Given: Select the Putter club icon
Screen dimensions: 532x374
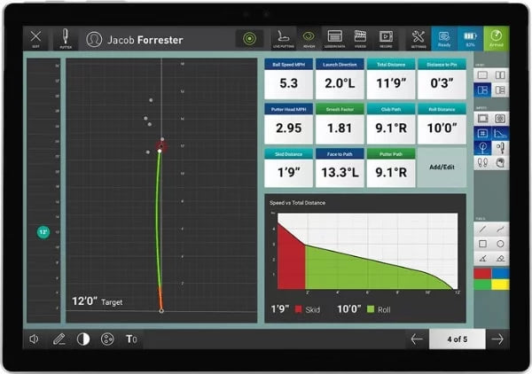Looking at the screenshot, I should [64, 39].
